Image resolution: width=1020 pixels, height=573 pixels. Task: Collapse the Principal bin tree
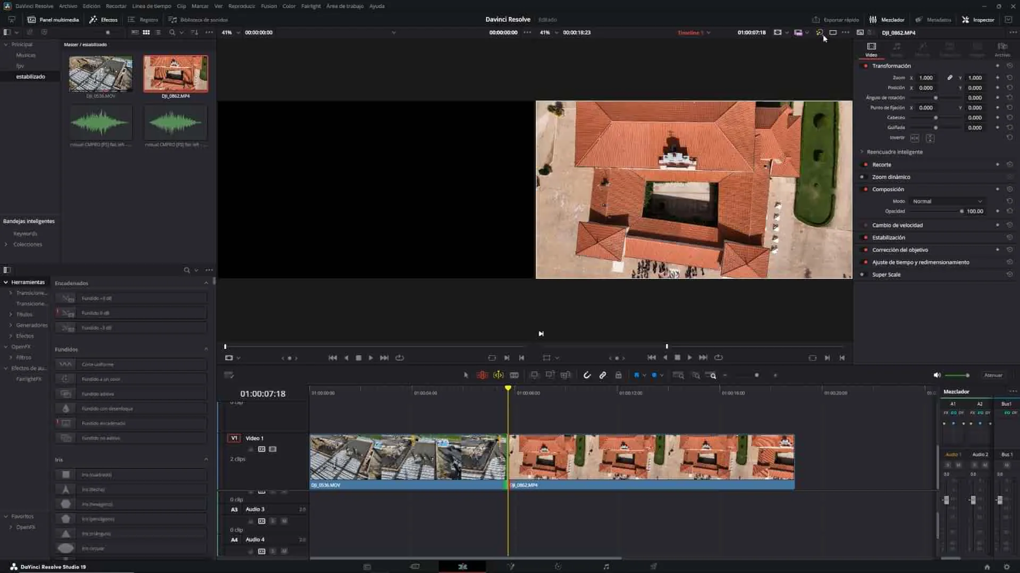[x=6, y=45]
